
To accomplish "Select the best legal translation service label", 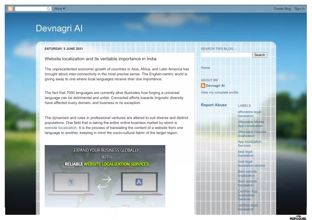I will coord(251,163).
